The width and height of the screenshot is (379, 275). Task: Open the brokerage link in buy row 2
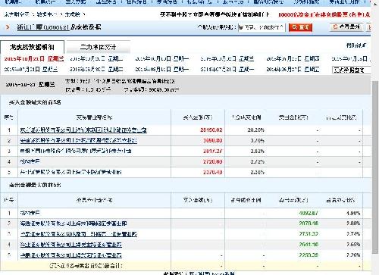[79, 141]
